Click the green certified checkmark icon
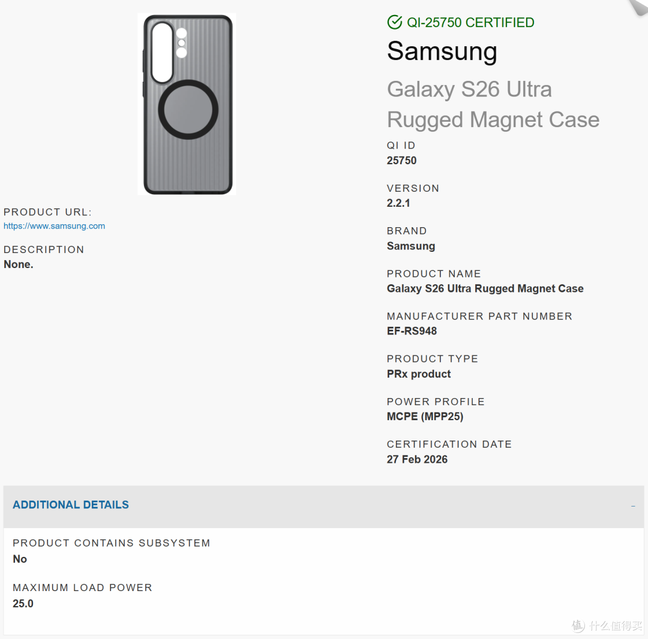Screen dimensions: 648x639 coord(394,22)
